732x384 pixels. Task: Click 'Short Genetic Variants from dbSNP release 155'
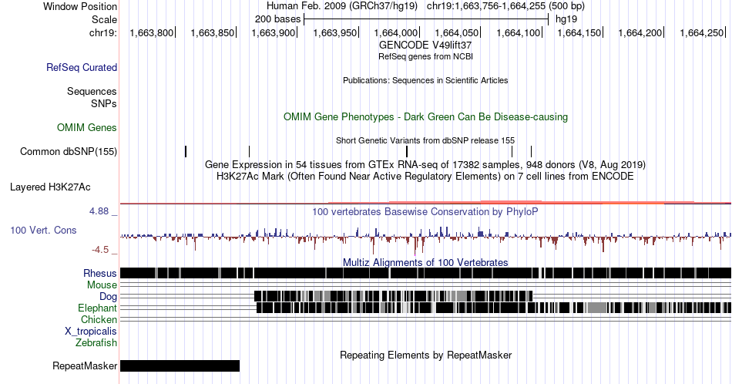(x=425, y=140)
